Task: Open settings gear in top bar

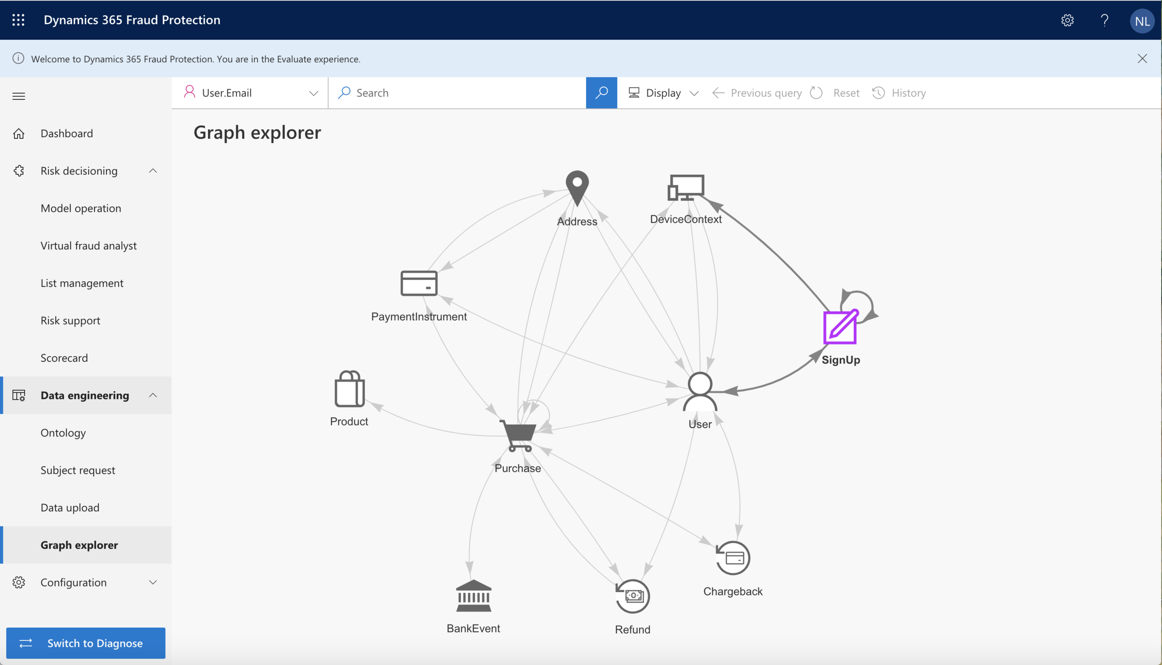Action: [1067, 20]
